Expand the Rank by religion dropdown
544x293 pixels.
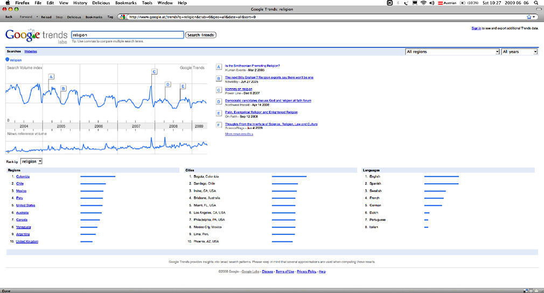(31, 161)
